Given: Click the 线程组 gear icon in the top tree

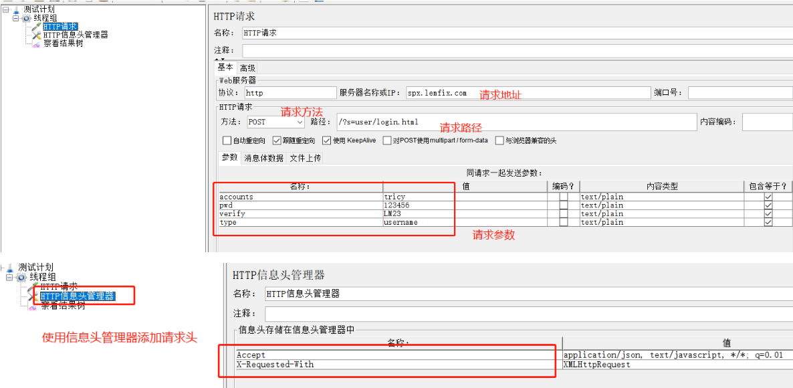Looking at the screenshot, I should click(27, 18).
